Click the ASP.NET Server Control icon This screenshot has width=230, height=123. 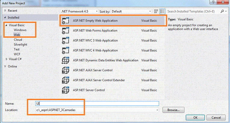click(66, 90)
